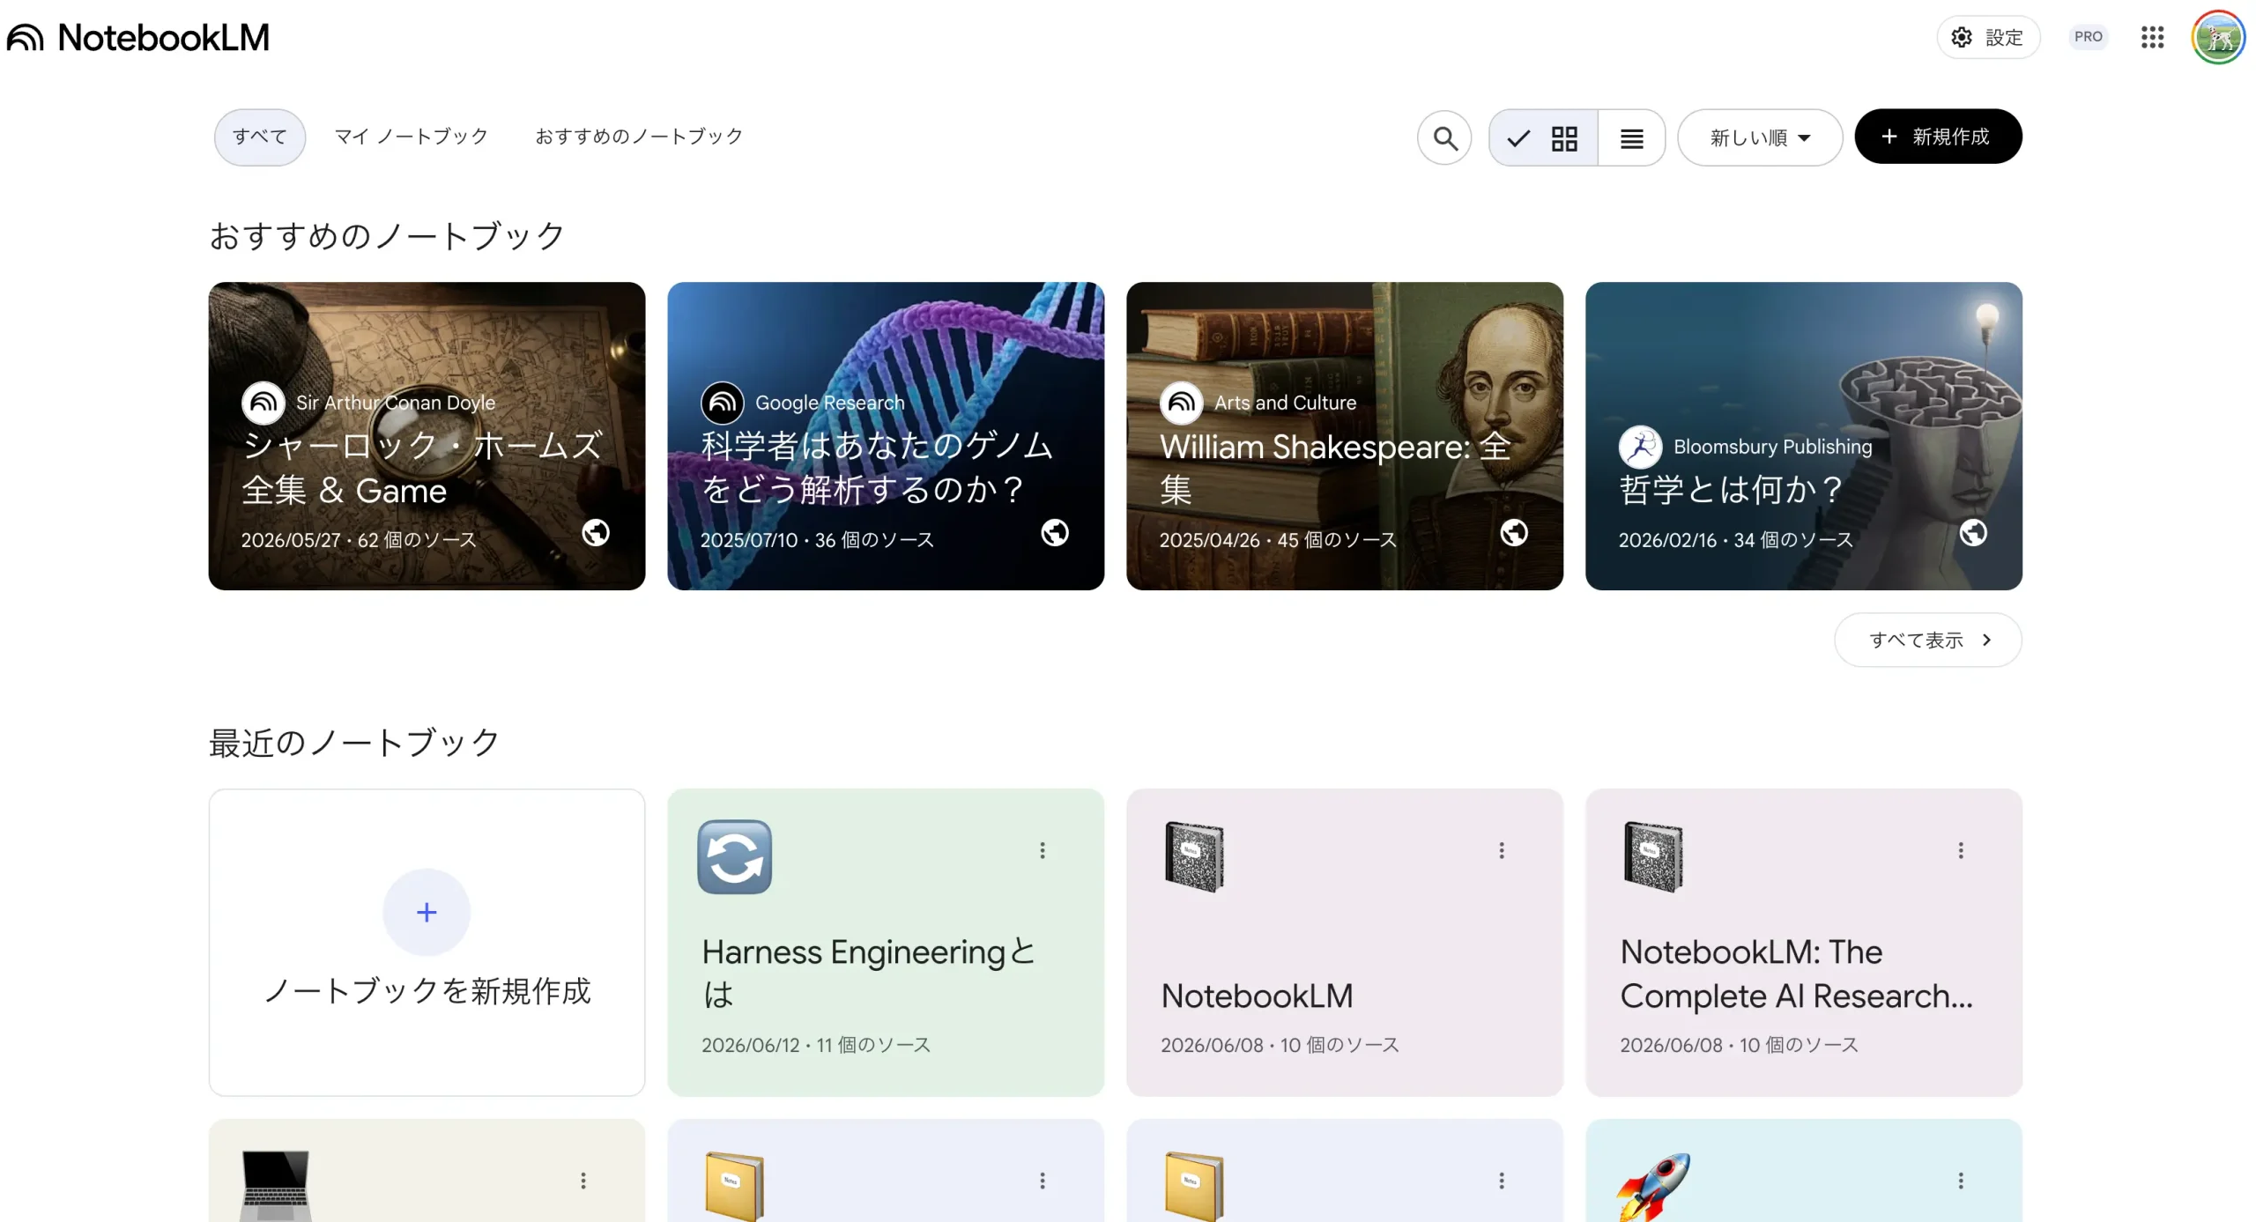This screenshot has width=2256, height=1222.
Task: Open the Google Research genome notebook card
Action: [x=886, y=436]
